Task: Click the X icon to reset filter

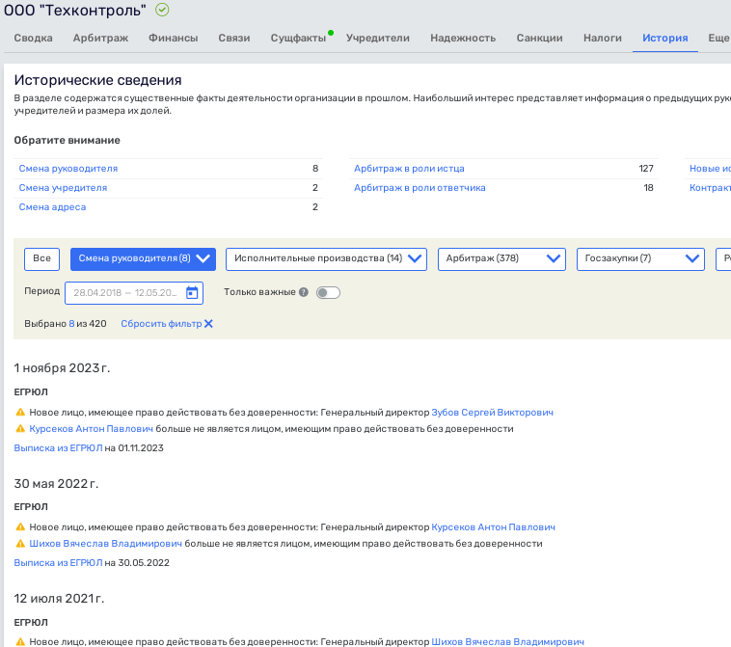Action: (x=208, y=324)
